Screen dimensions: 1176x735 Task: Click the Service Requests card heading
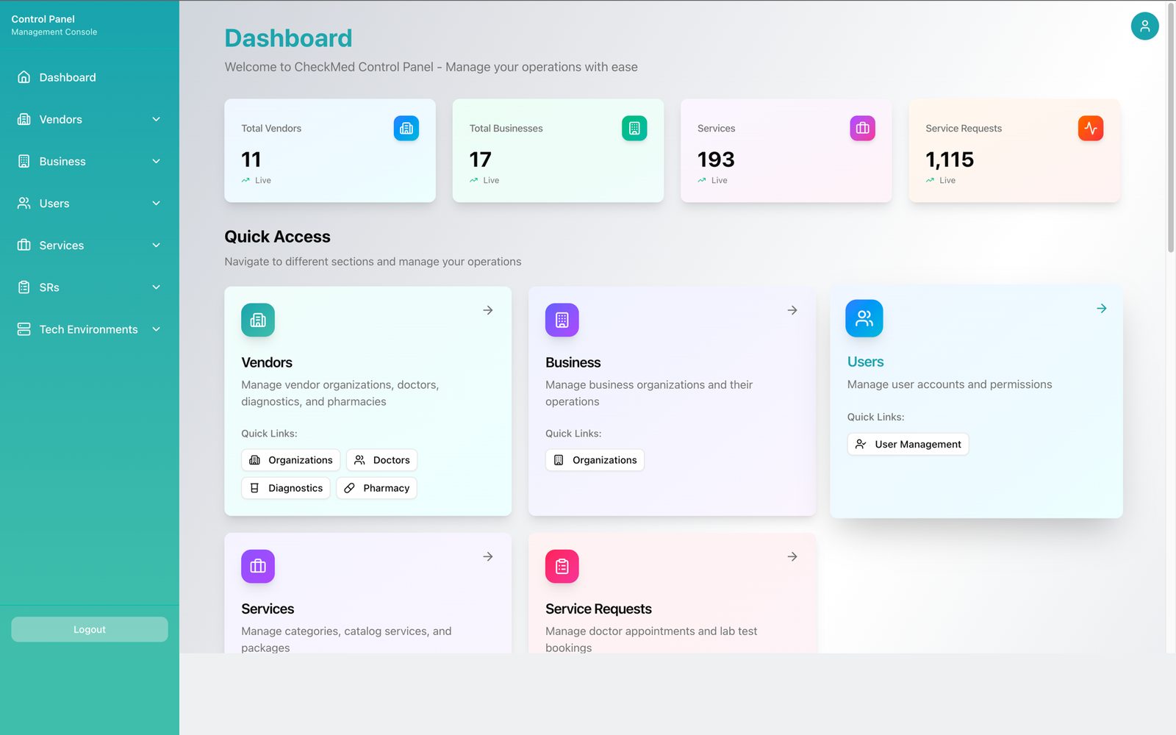598,609
